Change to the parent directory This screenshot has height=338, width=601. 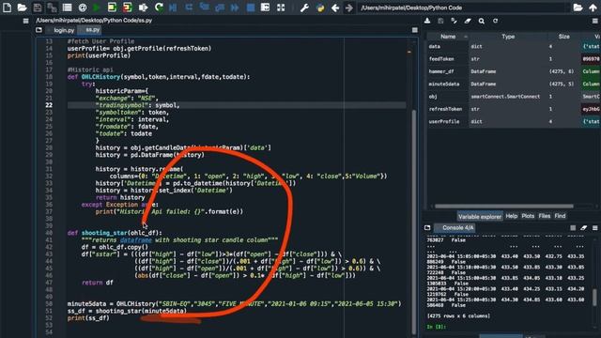click(x=593, y=8)
